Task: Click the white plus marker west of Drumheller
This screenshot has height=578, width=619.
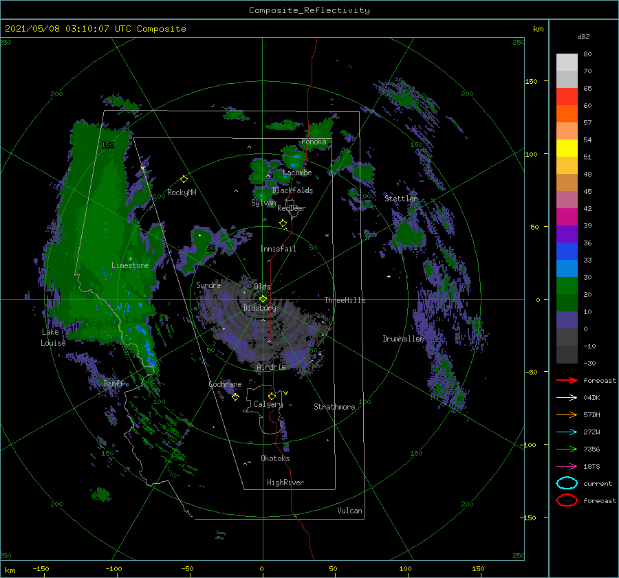Action: click(389, 276)
